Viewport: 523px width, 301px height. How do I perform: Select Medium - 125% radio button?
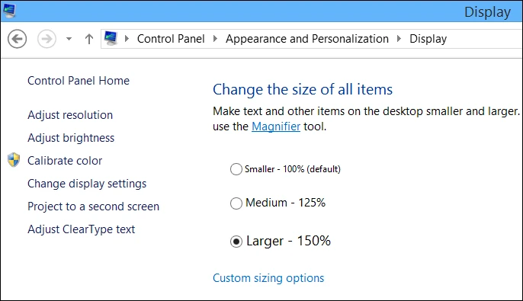coord(236,203)
